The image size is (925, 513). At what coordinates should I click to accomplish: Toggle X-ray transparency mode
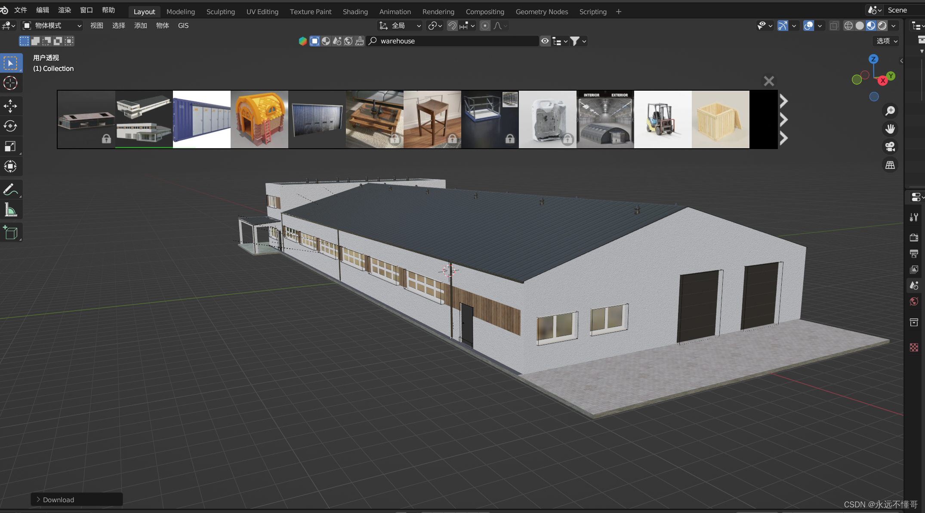tap(834, 26)
